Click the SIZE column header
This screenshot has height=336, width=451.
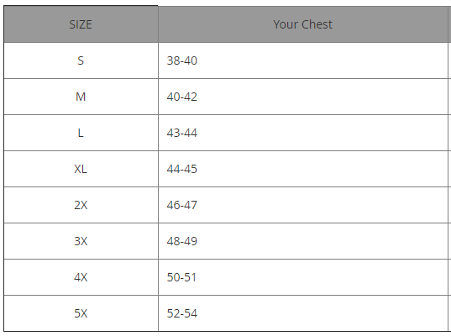[x=81, y=24]
